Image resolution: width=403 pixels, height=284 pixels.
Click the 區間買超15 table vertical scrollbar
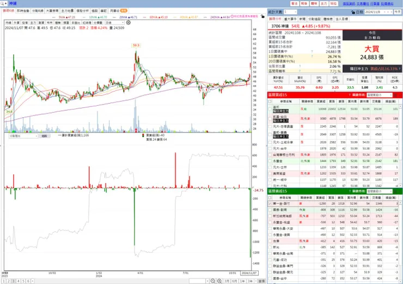tap(400, 146)
